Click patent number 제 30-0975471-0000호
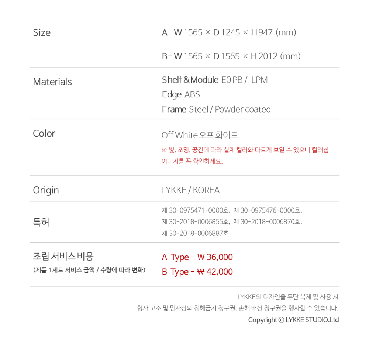Screen dimensions: 369x351 point(196,210)
